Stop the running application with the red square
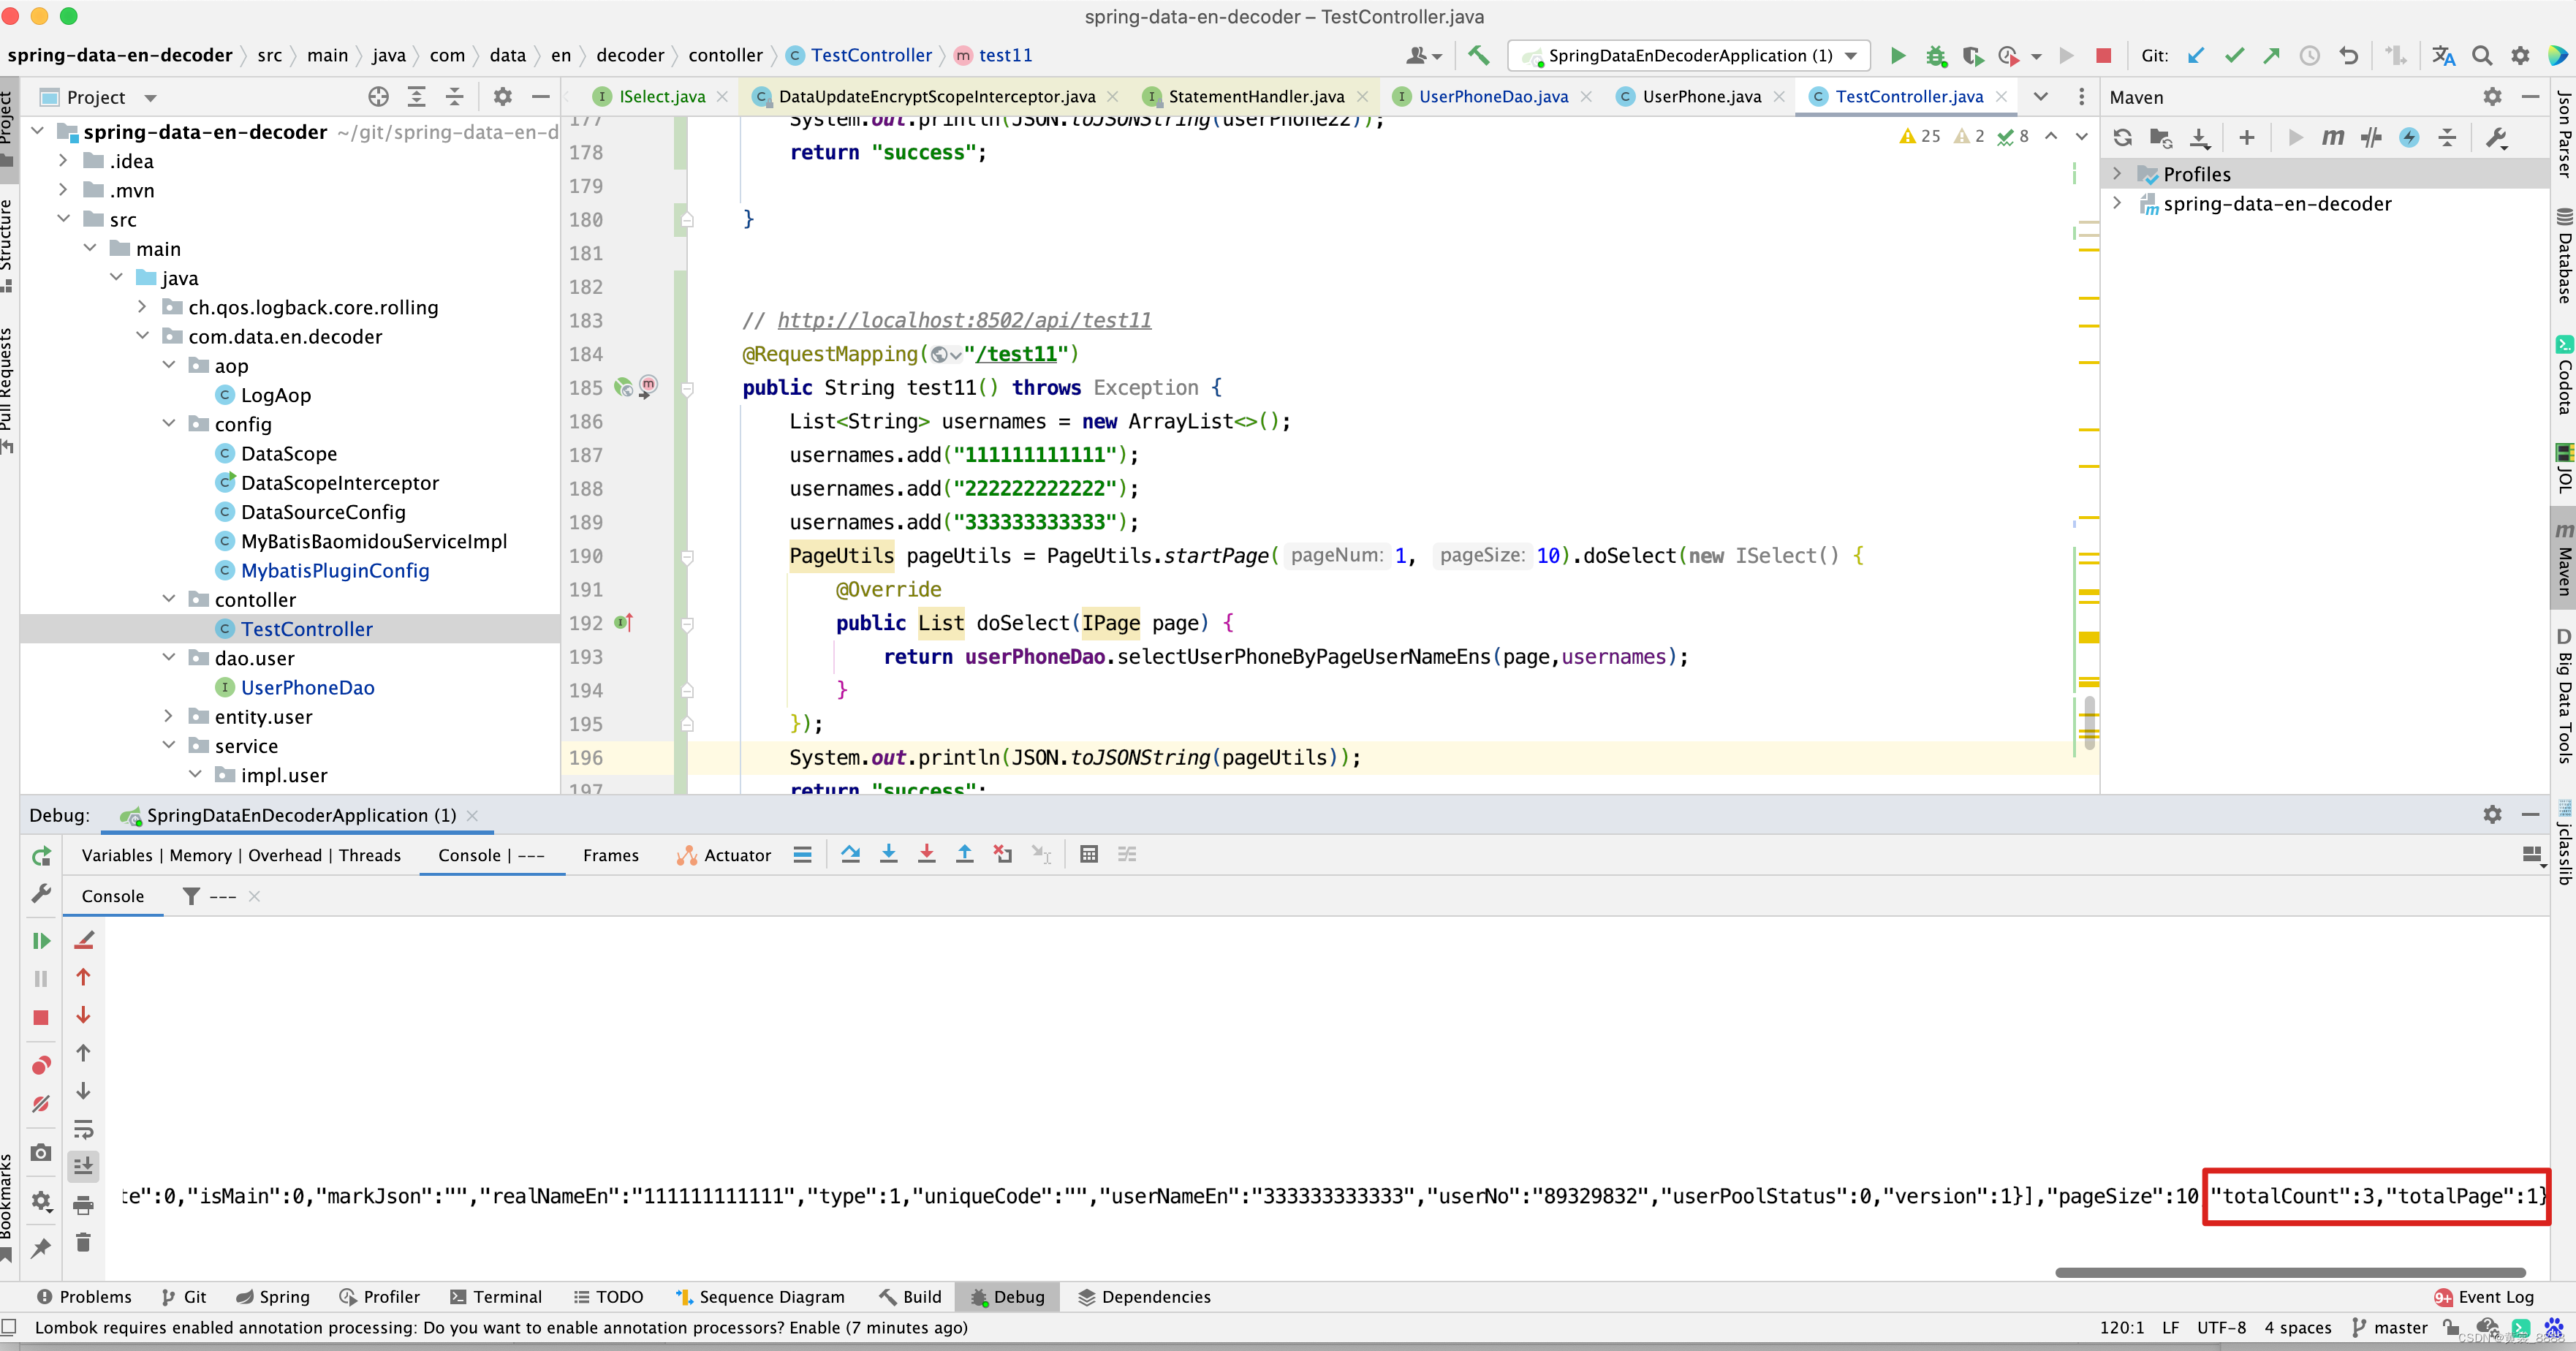Image resolution: width=2576 pixels, height=1351 pixels. click(x=2104, y=56)
